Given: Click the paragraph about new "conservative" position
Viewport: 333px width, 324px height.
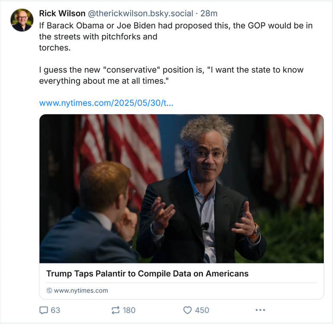Looking at the screenshot, I should tap(171, 75).
